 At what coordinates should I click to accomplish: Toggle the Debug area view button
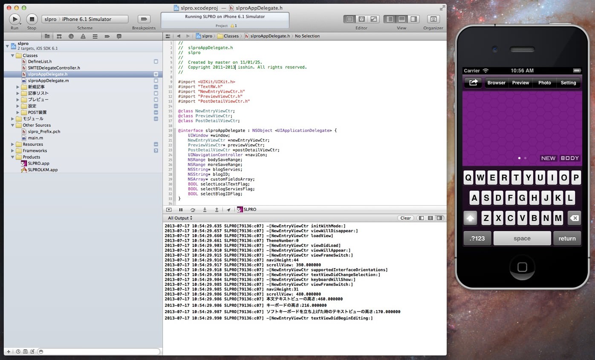click(x=401, y=19)
